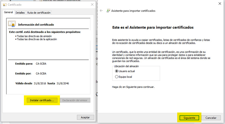The image size is (225, 124).
Task: Select the Usuario actual radio option
Action: coord(117,71)
